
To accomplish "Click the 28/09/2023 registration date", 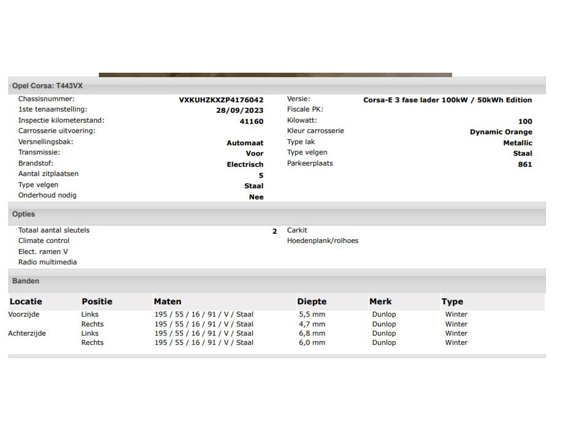I will 239,110.
